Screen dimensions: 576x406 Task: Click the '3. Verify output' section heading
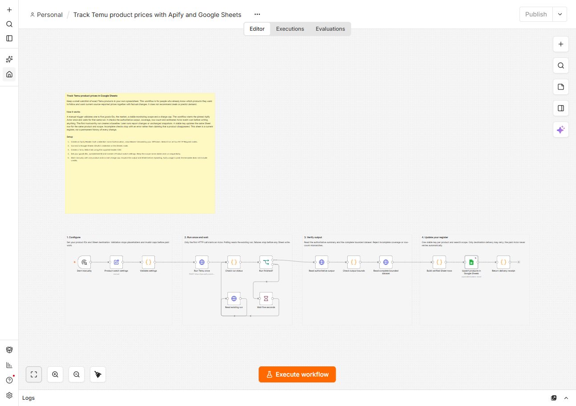coord(313,238)
